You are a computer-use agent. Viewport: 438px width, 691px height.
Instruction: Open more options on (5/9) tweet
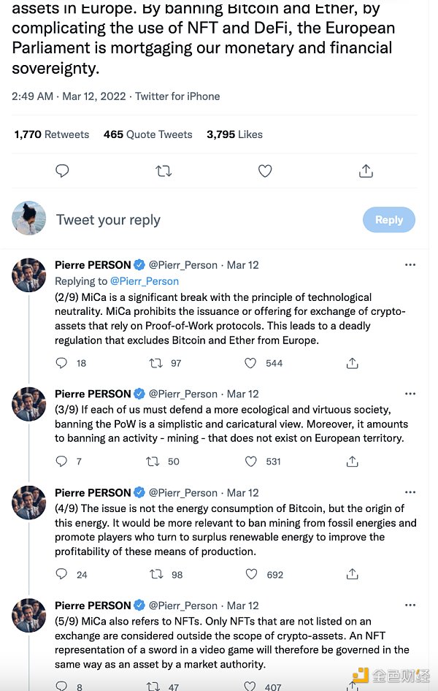point(410,606)
